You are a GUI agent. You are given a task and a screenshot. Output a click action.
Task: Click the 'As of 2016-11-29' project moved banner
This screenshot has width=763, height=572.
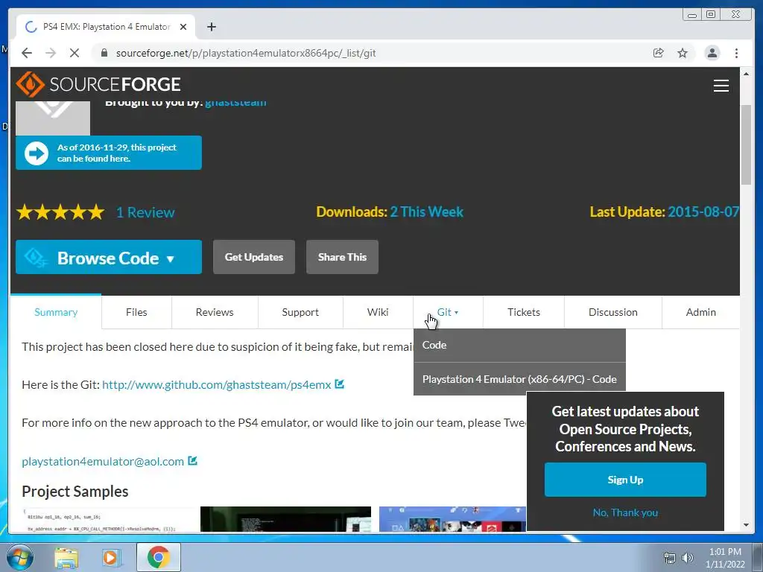point(109,153)
